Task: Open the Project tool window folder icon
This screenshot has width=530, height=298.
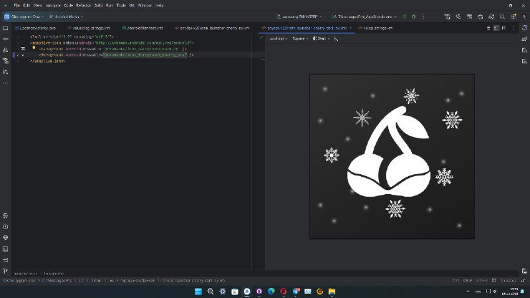Action: (x=5, y=28)
